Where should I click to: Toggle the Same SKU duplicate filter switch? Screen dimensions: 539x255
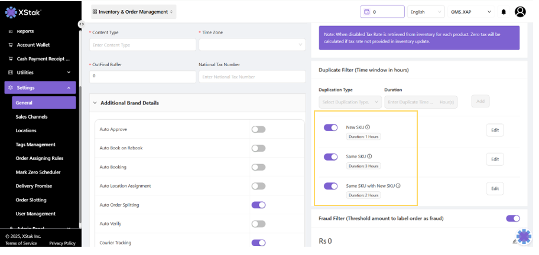click(x=330, y=157)
